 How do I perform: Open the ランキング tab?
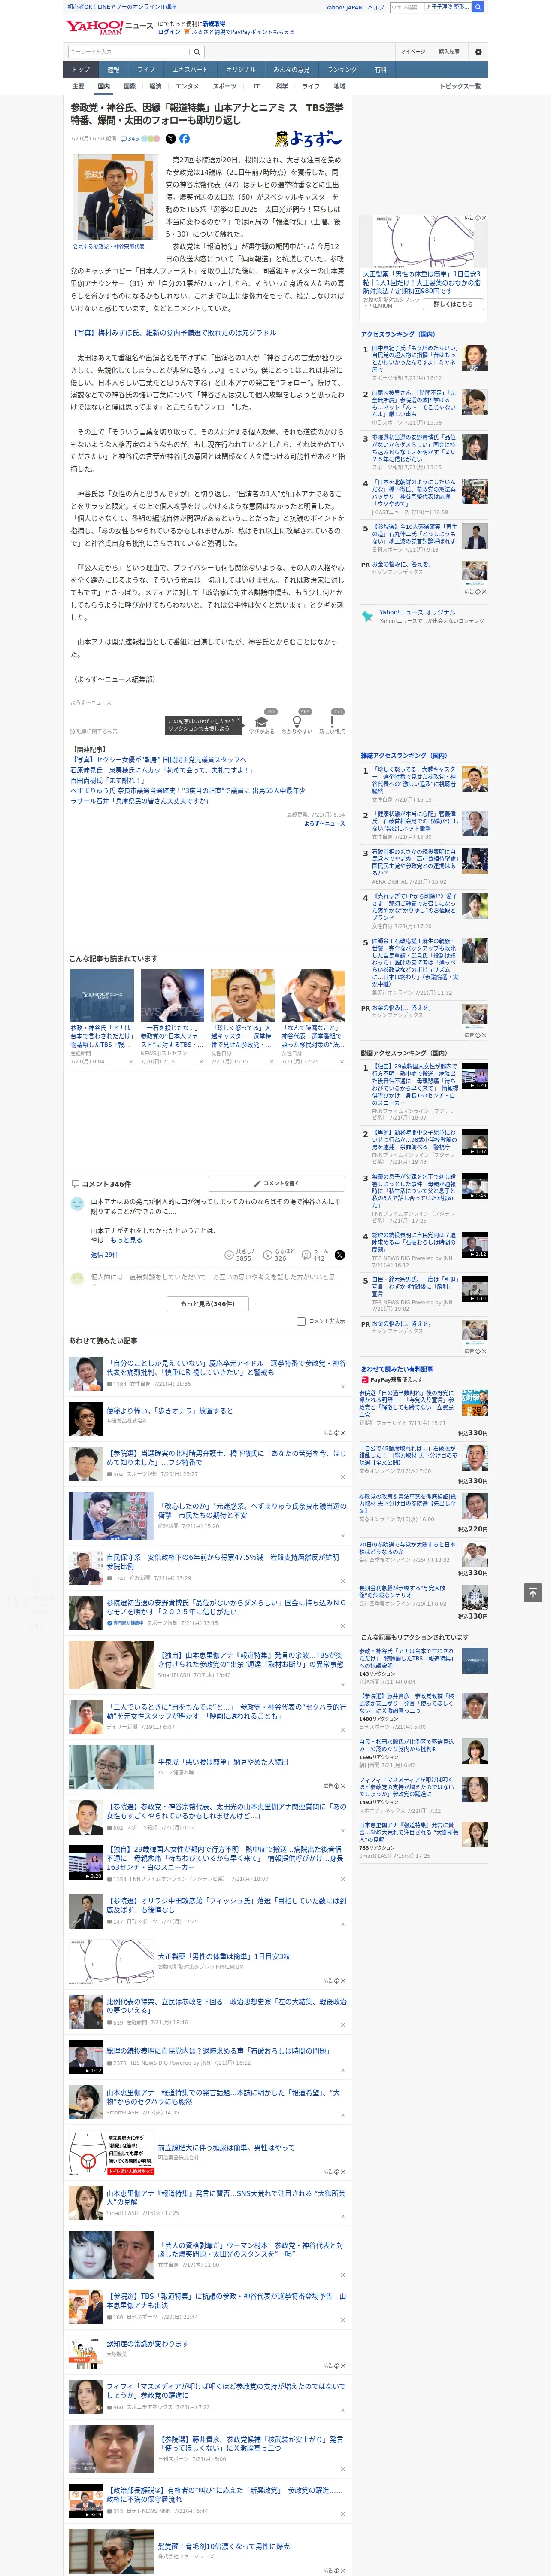[342, 70]
